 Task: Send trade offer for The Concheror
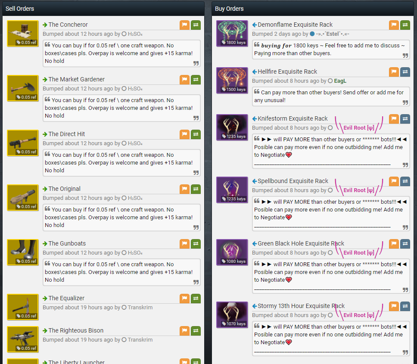click(x=196, y=25)
